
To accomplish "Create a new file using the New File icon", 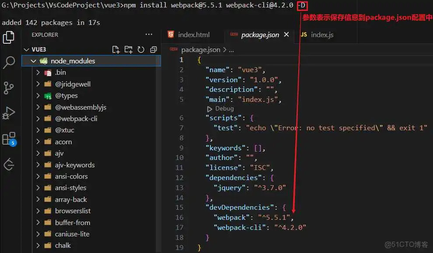I will (x=115, y=49).
